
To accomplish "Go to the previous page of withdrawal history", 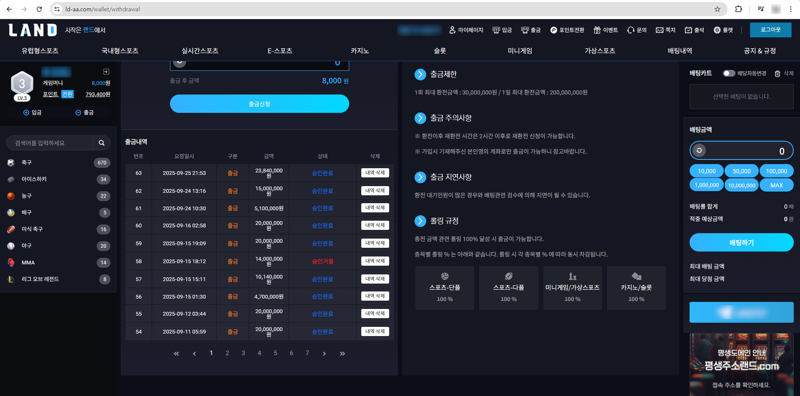I will click(194, 354).
